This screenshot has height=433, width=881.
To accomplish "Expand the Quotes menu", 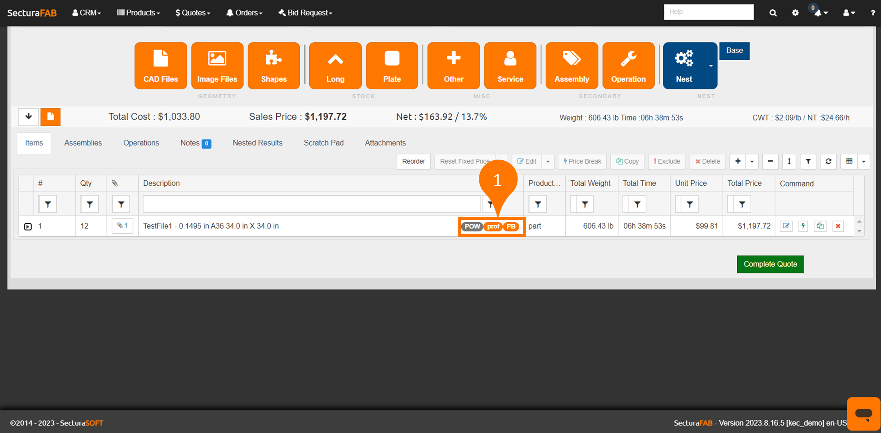I will pos(193,13).
